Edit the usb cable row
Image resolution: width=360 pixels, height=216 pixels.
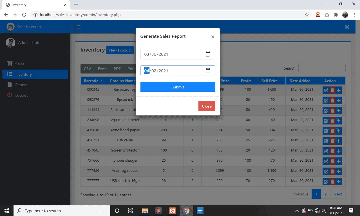click(x=326, y=141)
